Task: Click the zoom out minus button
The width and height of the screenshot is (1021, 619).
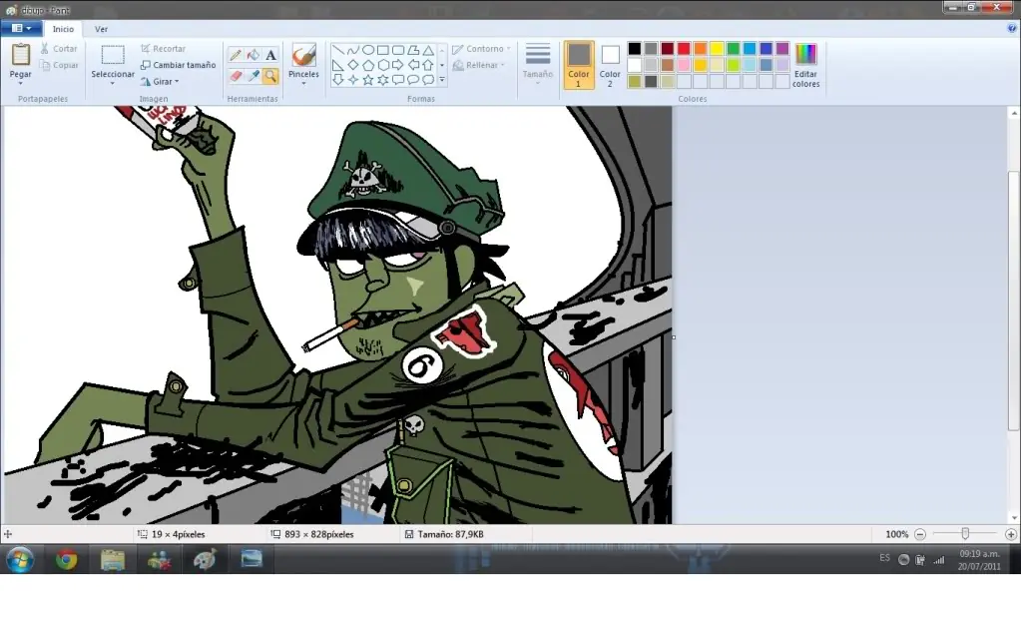Action: coord(920,534)
